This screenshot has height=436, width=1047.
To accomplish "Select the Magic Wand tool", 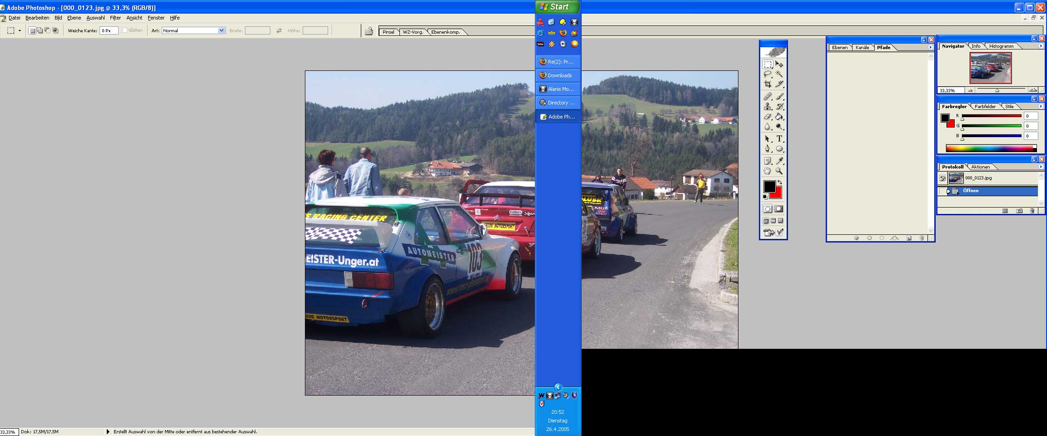I will [x=779, y=74].
